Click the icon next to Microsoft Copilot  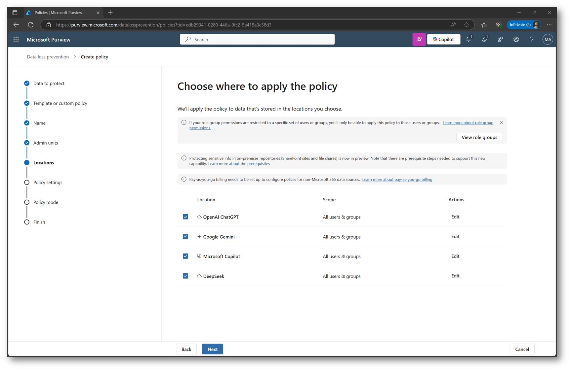(x=199, y=256)
